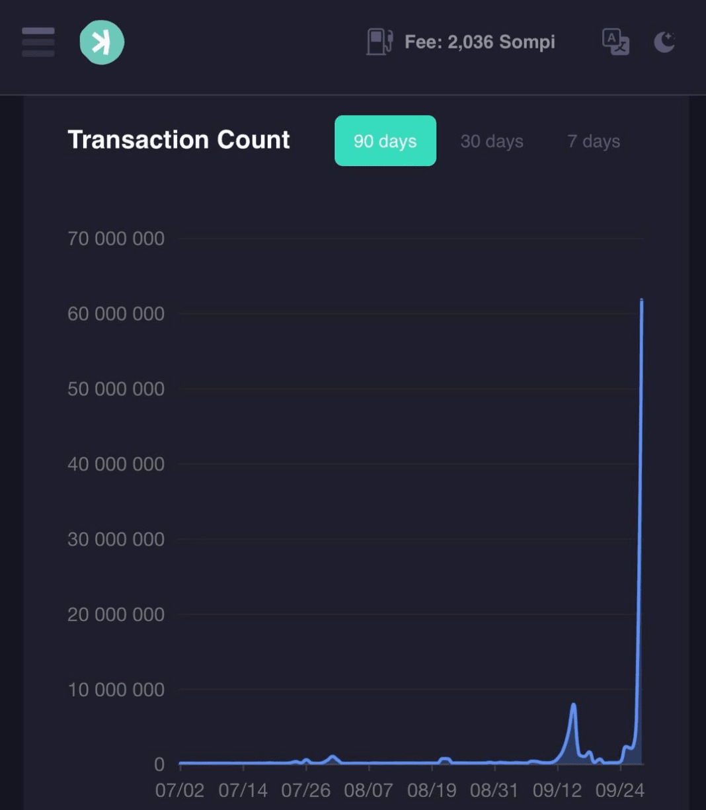Click the 08/31 x-axis label
This screenshot has width=706, height=810.
pos(494,790)
